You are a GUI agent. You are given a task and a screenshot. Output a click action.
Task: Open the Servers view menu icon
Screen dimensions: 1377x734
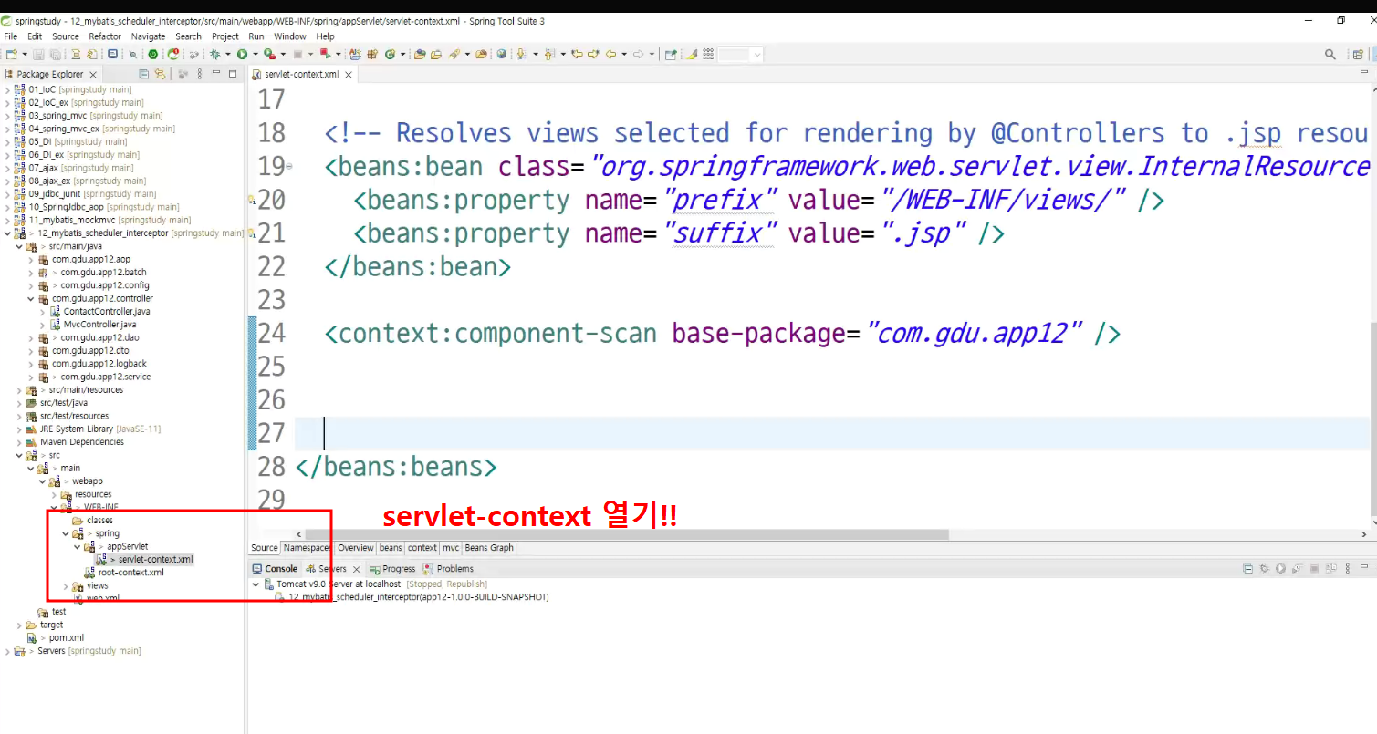(1348, 568)
